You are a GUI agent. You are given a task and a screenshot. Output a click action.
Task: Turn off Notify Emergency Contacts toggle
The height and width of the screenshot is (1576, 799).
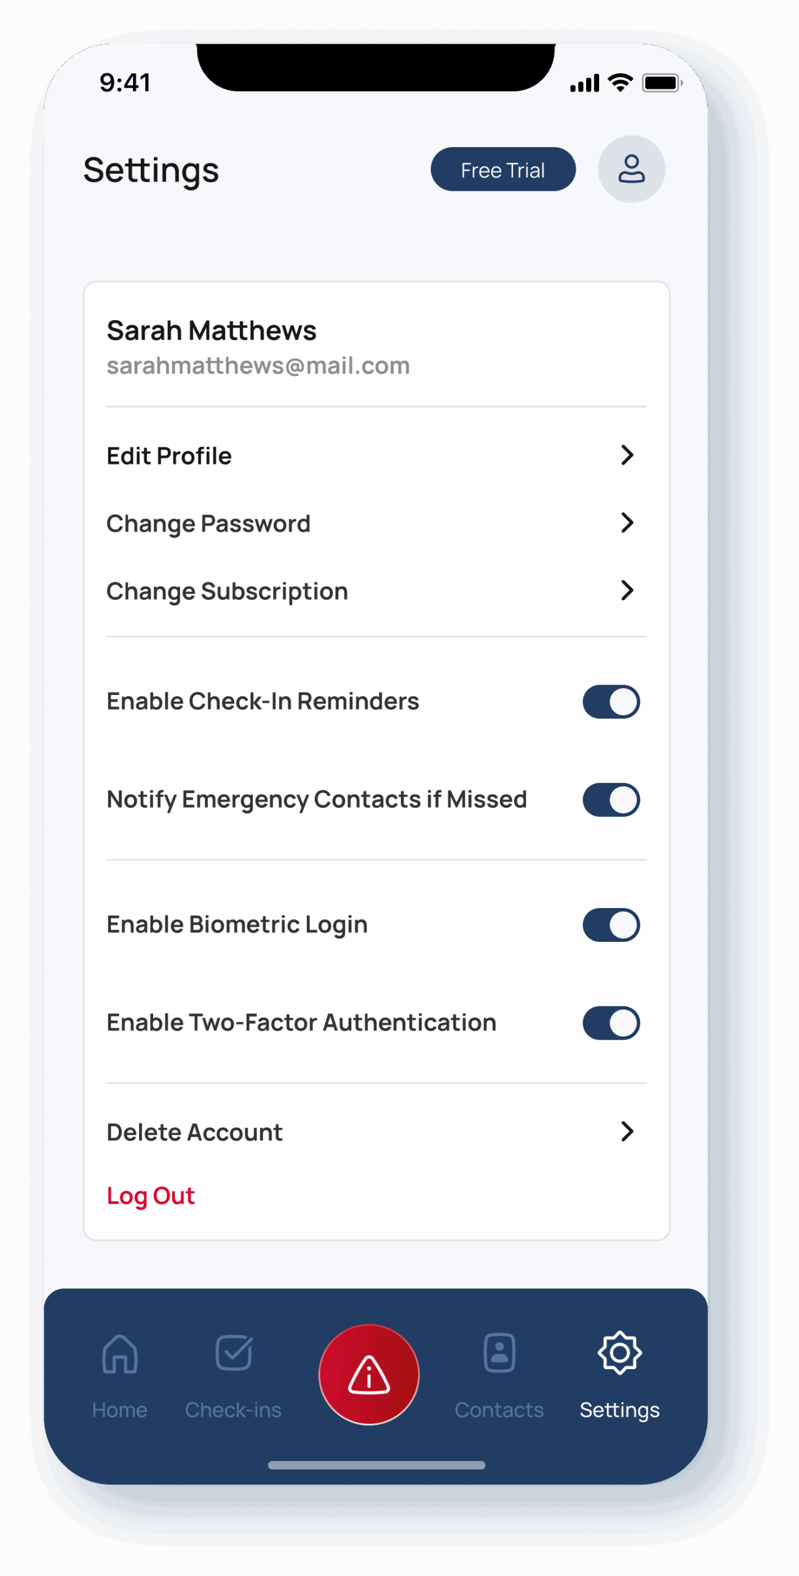pyautogui.click(x=611, y=800)
